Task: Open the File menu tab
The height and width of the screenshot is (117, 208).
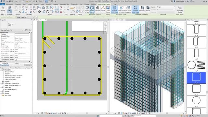Action: tap(2, 4)
